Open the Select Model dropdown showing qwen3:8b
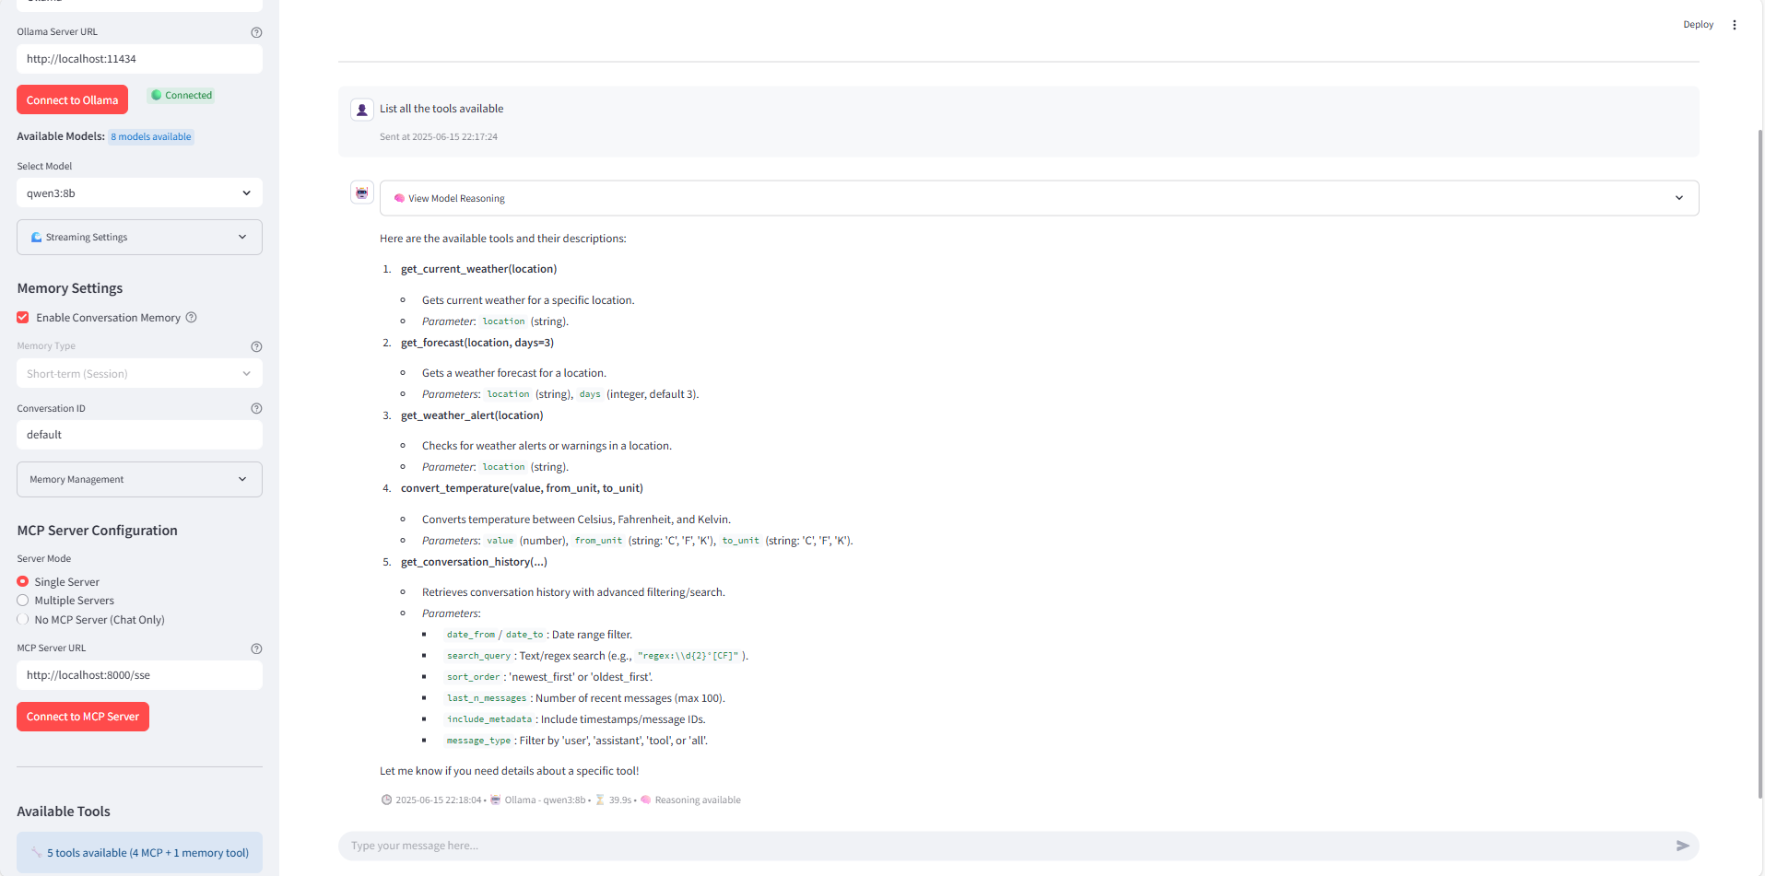This screenshot has height=876, width=1765. [x=139, y=193]
